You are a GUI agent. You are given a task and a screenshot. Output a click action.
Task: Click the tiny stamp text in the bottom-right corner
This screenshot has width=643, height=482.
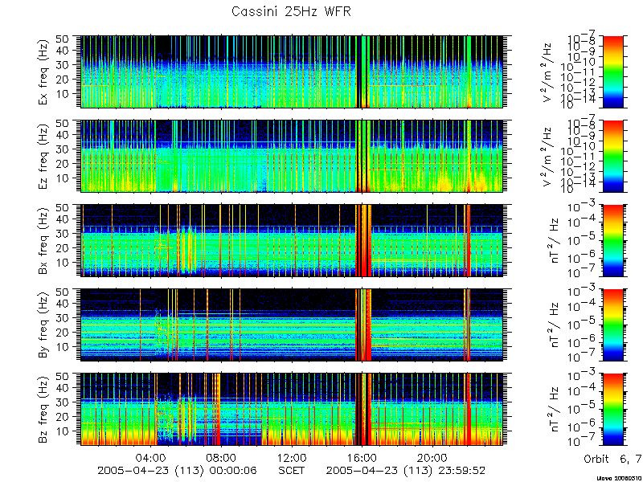click(x=619, y=479)
